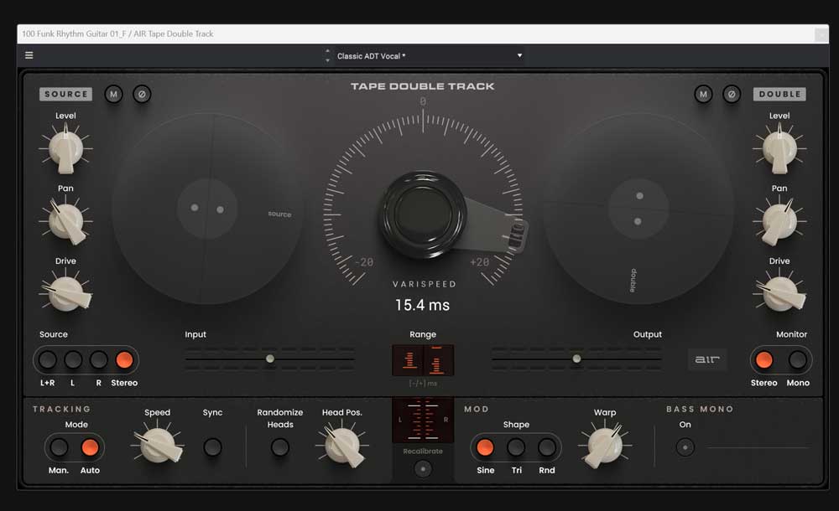
Task: Switch Monitor to Mono
Action: 798,360
